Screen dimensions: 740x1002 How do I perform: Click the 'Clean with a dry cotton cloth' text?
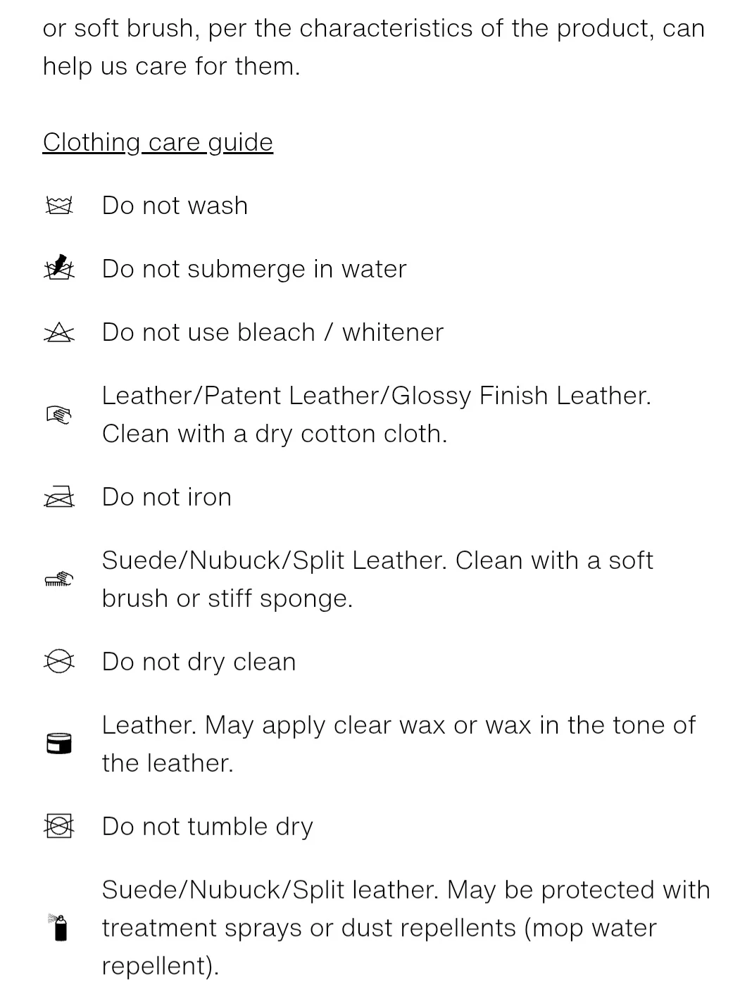(x=275, y=434)
